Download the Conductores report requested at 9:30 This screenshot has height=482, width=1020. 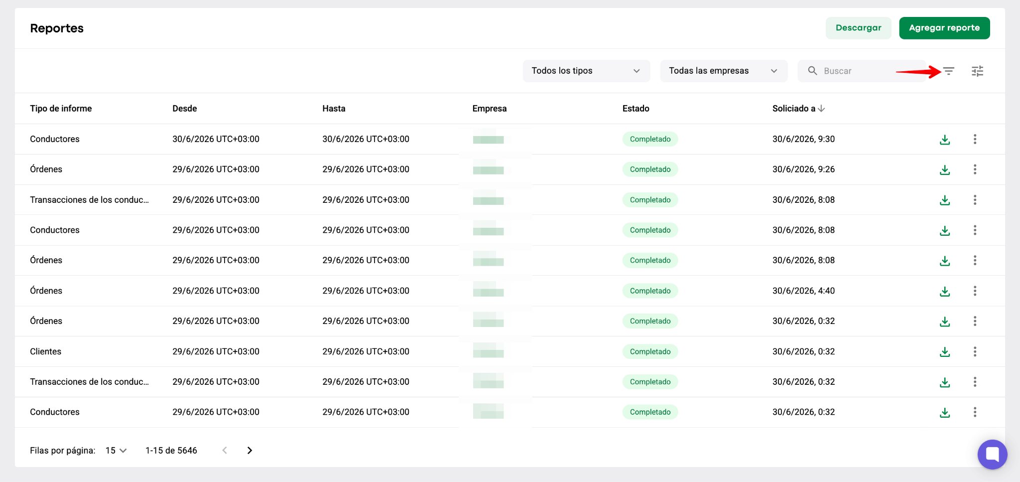pos(945,140)
